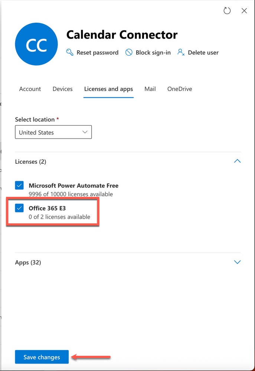Uncheck the Office 365 E3 license
The width and height of the screenshot is (255, 371).
[19, 208]
